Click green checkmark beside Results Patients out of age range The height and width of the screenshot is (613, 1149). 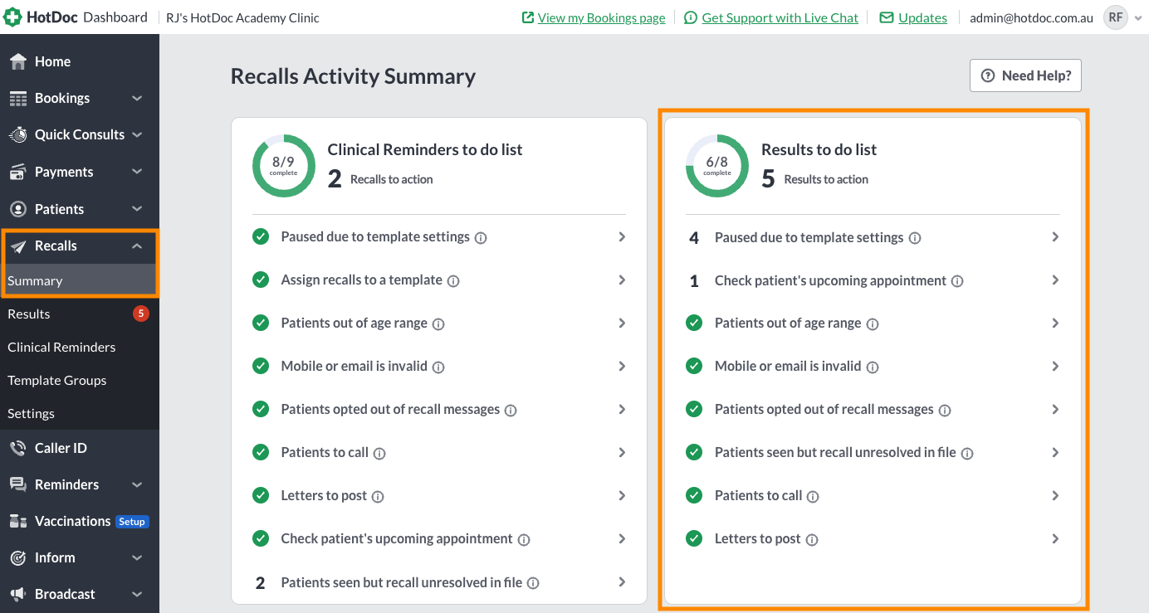pyautogui.click(x=694, y=323)
